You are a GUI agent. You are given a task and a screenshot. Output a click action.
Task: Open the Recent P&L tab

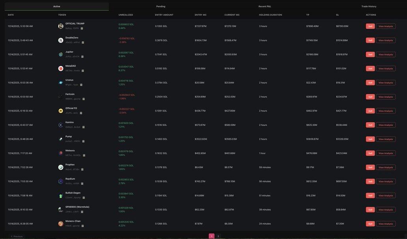tap(265, 6)
